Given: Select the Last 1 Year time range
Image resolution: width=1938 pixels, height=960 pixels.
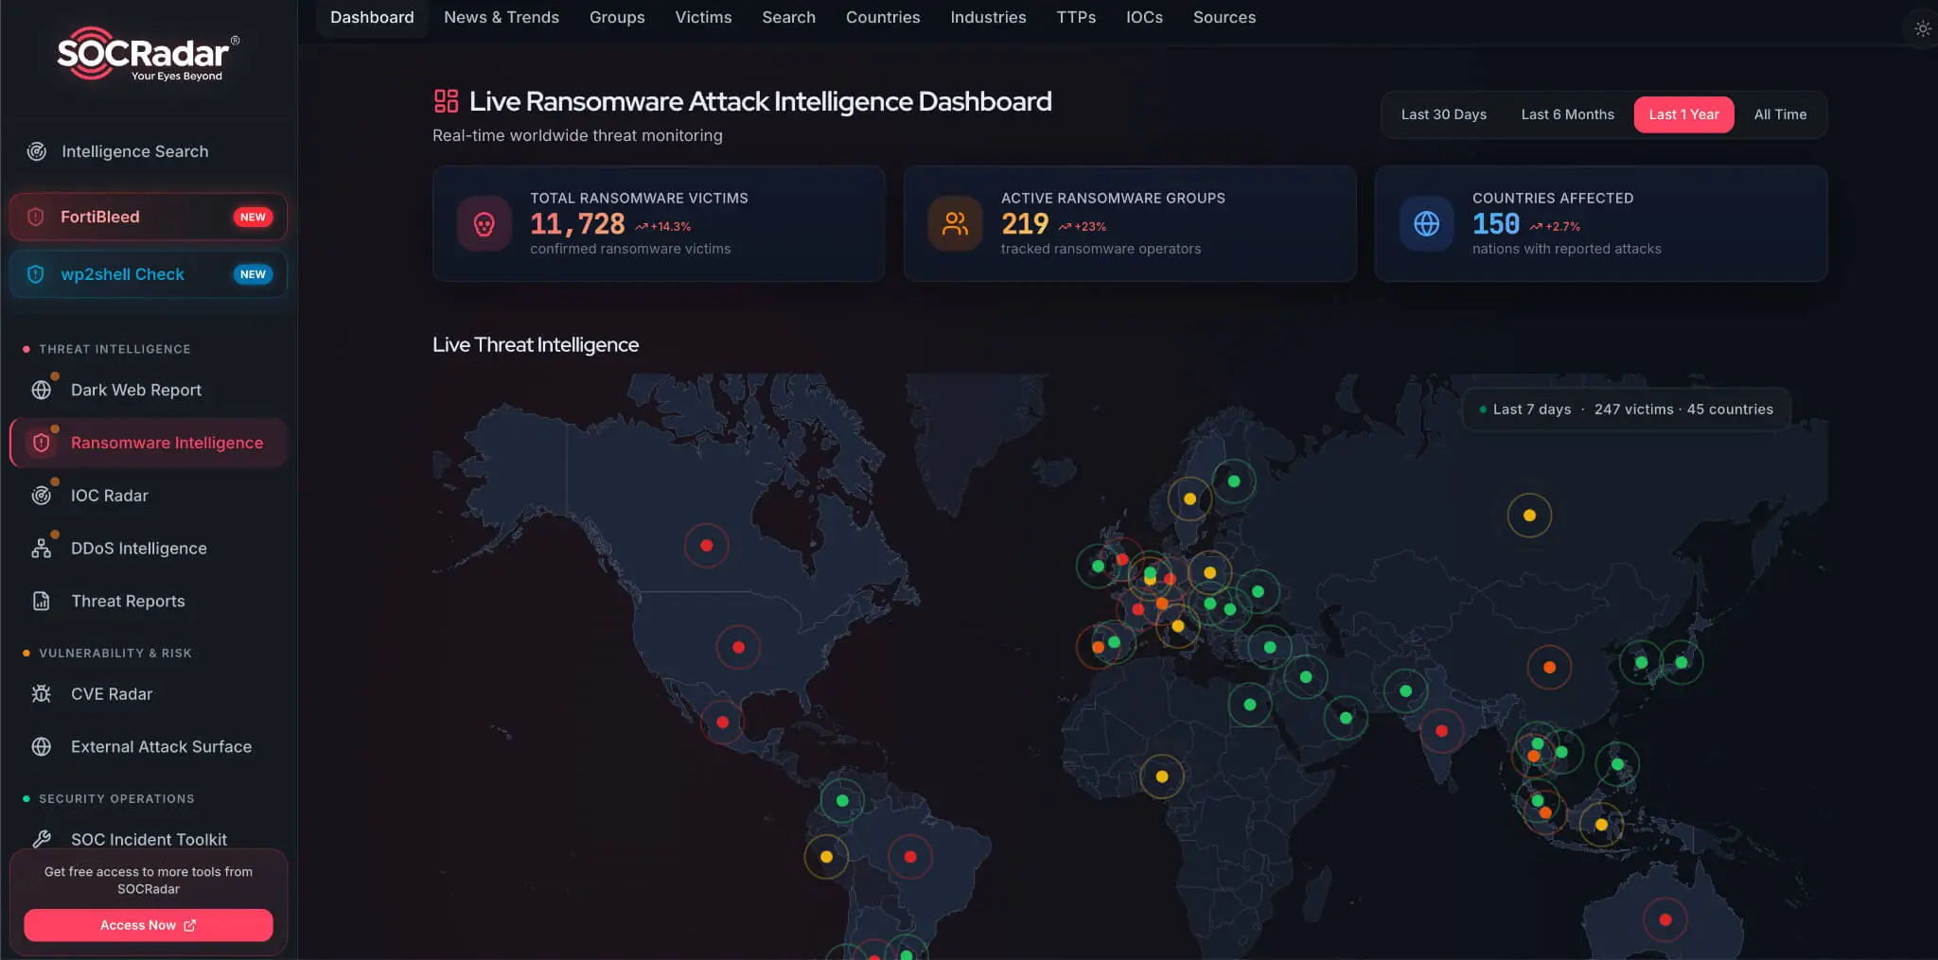Looking at the screenshot, I should pyautogui.click(x=1683, y=114).
